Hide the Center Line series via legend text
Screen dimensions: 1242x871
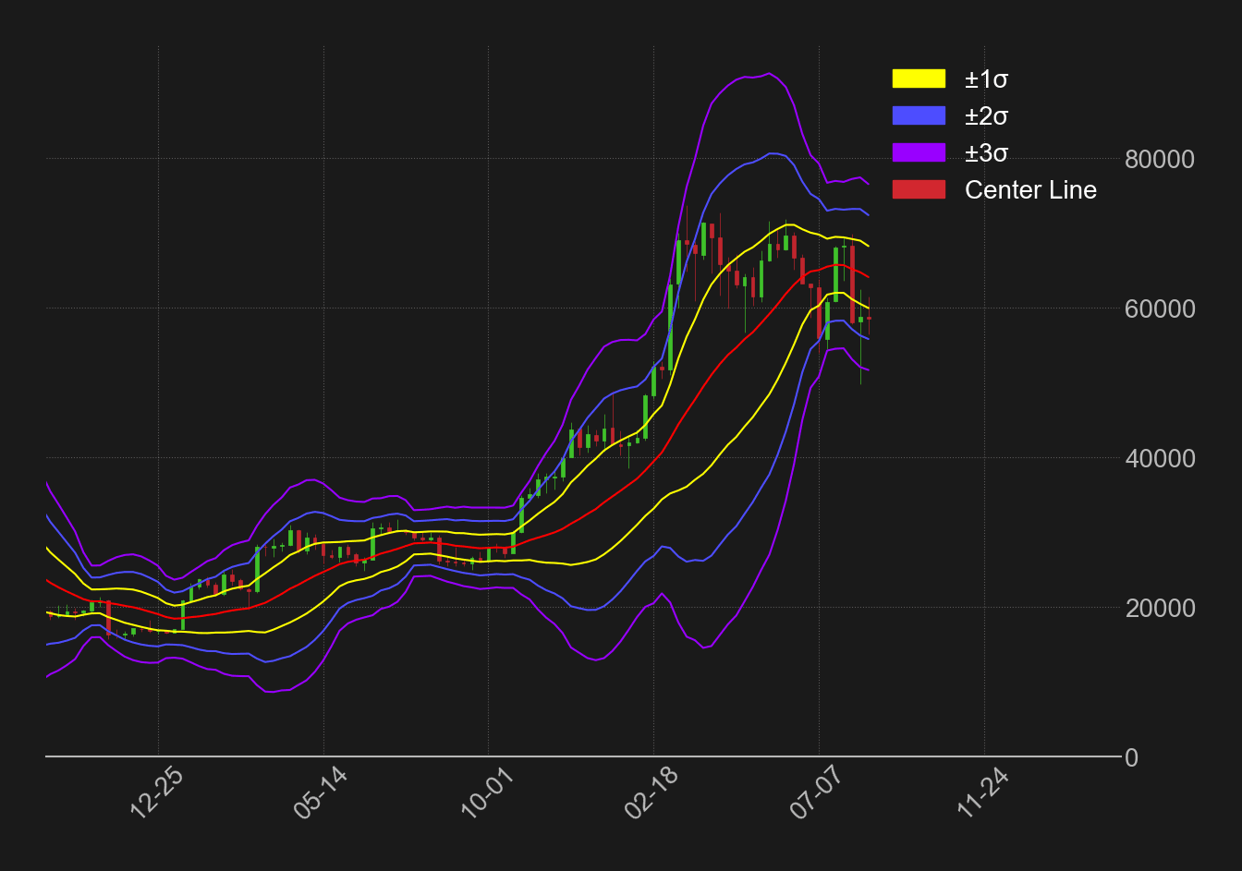tap(1030, 190)
